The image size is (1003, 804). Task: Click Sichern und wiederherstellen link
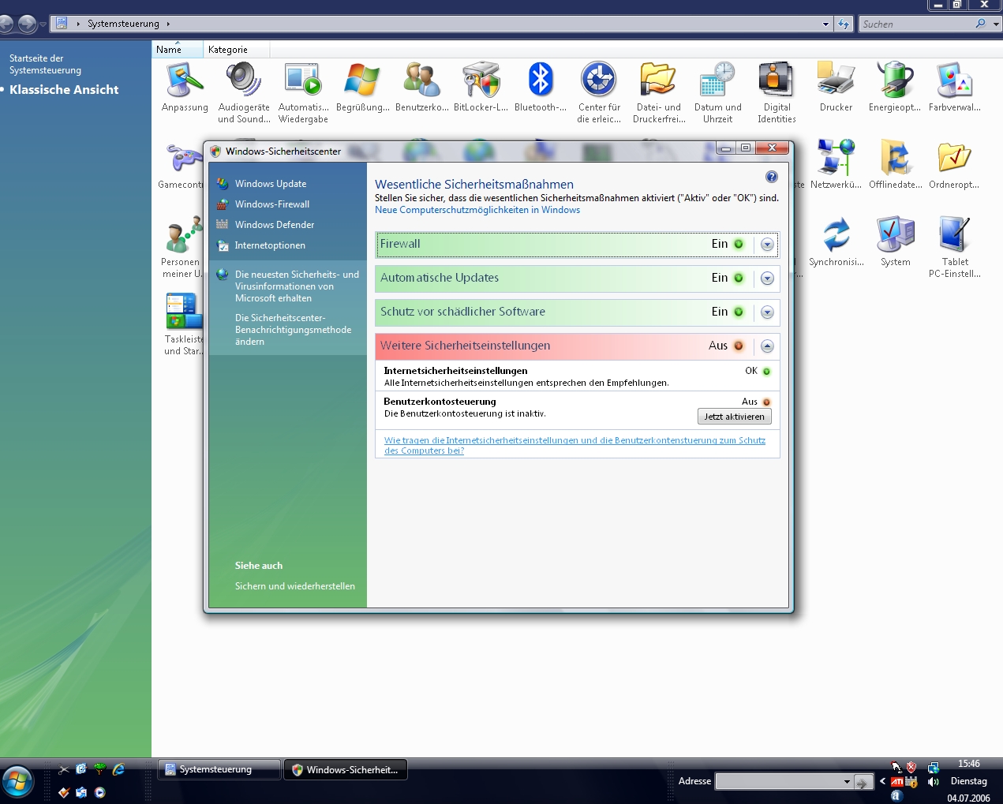[x=295, y=586]
